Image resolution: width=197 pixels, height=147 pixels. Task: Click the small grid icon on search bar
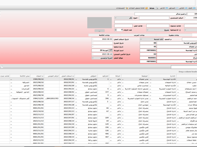pyautogui.click(x=2, y=67)
